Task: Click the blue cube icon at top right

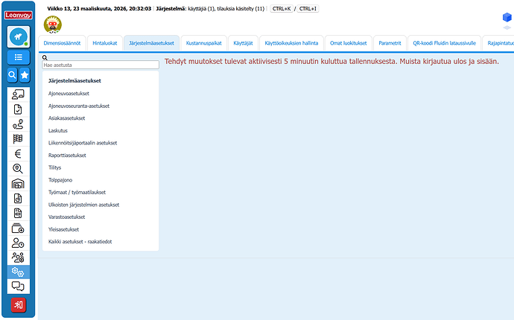Action: point(507,17)
